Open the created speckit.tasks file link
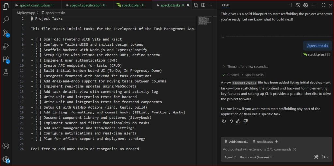Screen dimensions: 334x166 (x=253, y=75)
